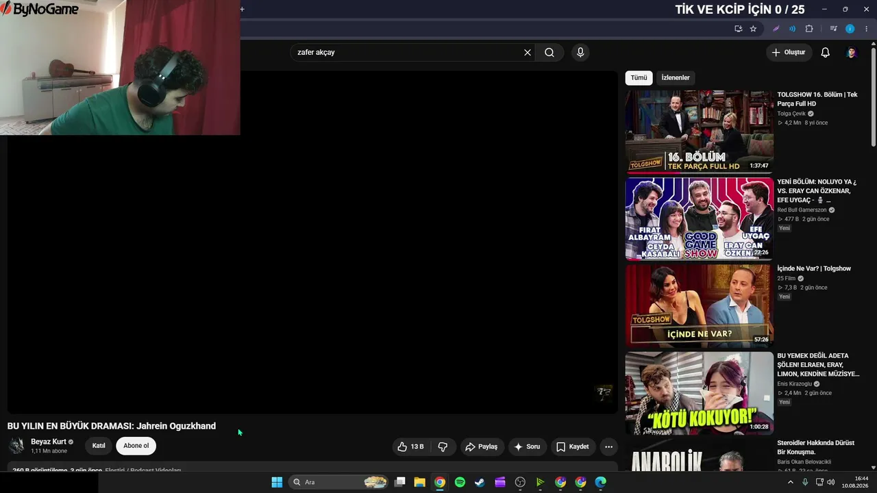The height and width of the screenshot is (493, 877).
Task: Click the Windows taskbar search box
Action: click(x=339, y=482)
